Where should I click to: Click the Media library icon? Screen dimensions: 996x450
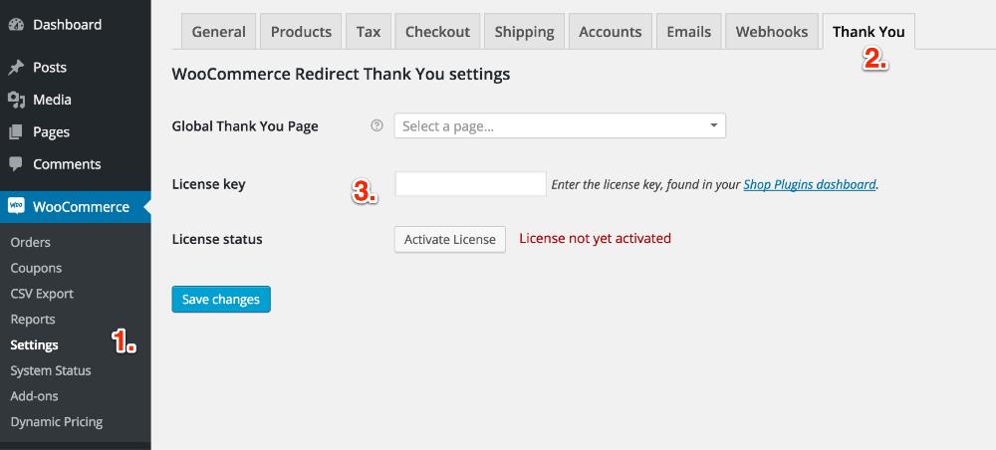(16, 100)
